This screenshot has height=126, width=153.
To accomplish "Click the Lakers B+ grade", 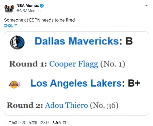I will click(x=134, y=83).
